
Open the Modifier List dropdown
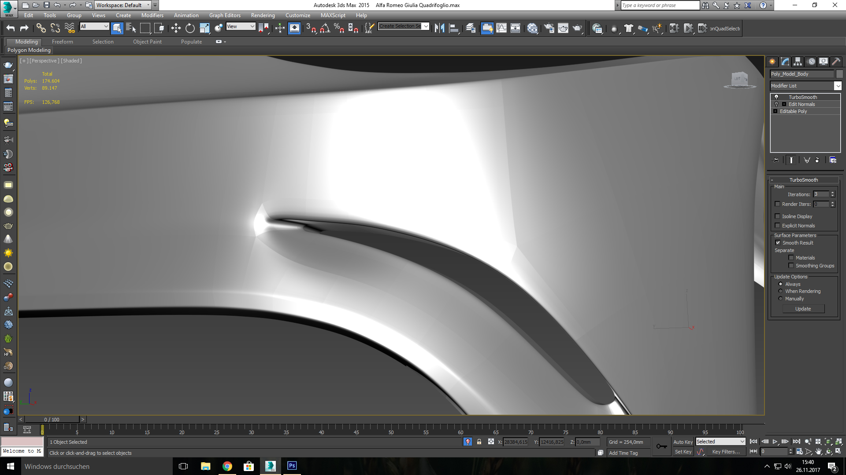click(838, 86)
